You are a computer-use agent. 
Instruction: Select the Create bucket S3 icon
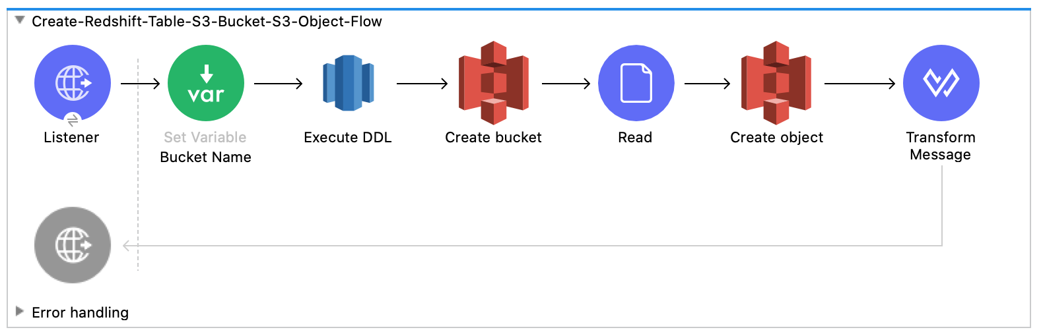click(494, 83)
